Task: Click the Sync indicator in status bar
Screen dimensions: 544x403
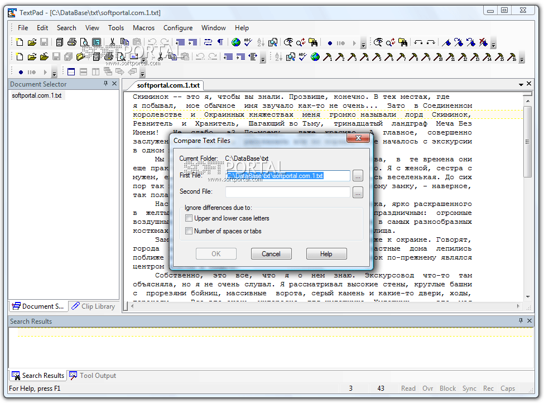Action: [x=469, y=388]
